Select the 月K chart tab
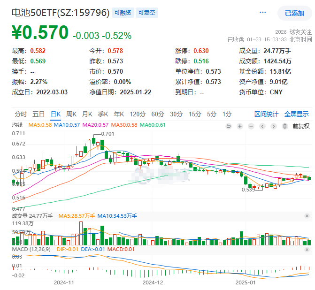315x290 pixels. 87,114
